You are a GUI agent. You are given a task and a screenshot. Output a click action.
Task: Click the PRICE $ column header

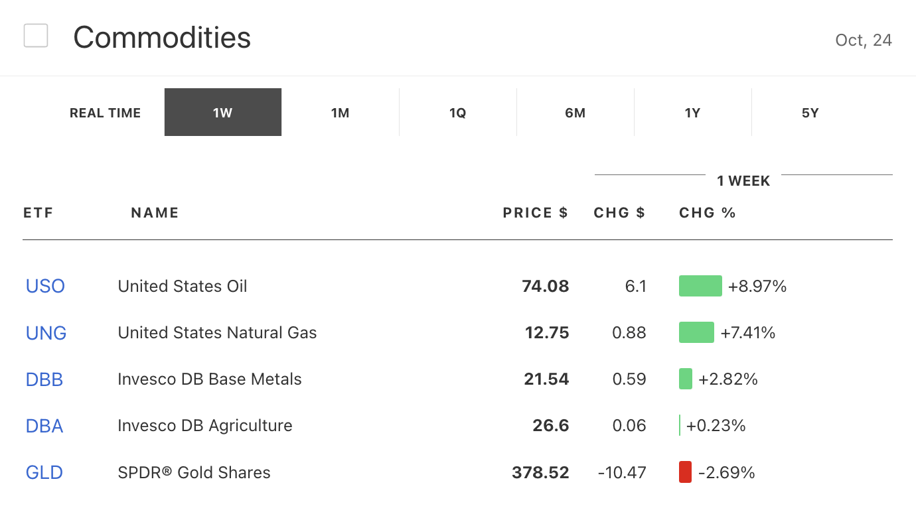(535, 213)
